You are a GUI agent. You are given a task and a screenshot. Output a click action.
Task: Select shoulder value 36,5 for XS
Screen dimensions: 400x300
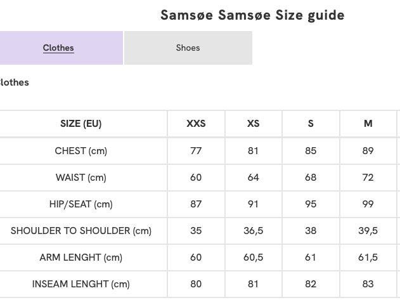click(254, 231)
